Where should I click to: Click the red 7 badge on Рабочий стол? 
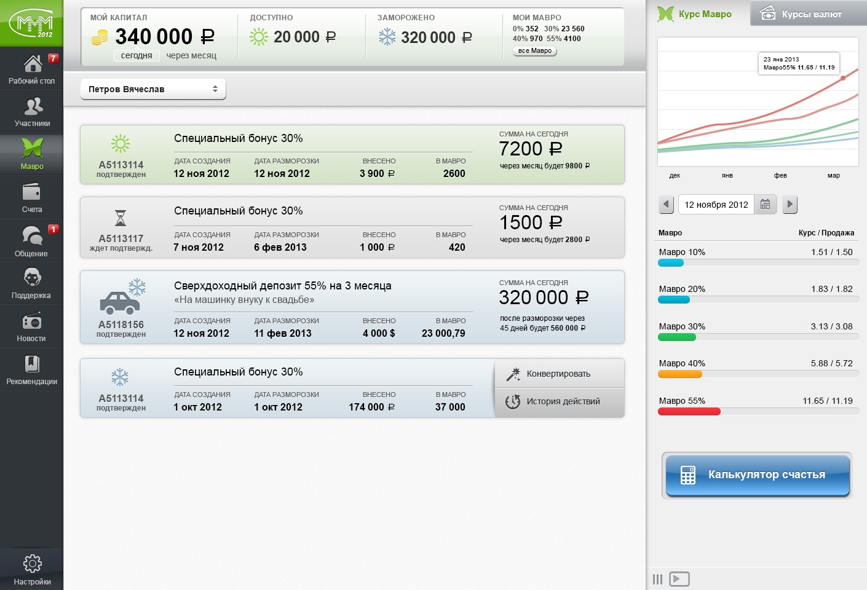(53, 58)
